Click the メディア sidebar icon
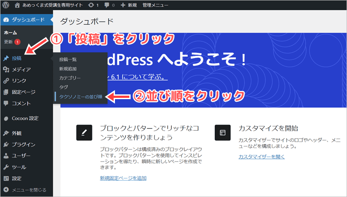The image size is (347, 197). (6, 69)
